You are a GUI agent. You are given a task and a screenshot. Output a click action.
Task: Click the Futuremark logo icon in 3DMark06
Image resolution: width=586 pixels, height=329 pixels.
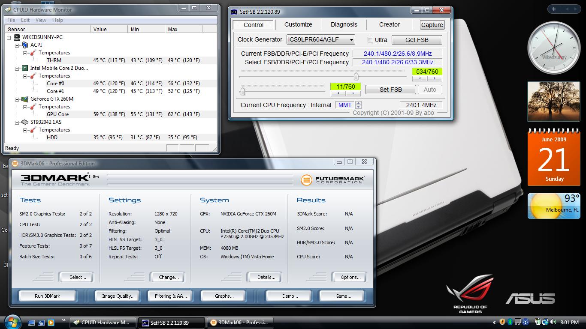306,180
